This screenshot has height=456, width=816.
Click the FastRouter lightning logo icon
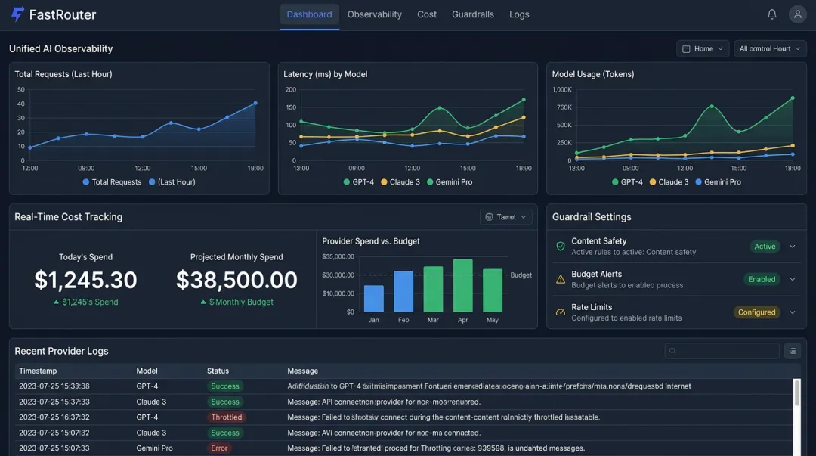pyautogui.click(x=17, y=14)
